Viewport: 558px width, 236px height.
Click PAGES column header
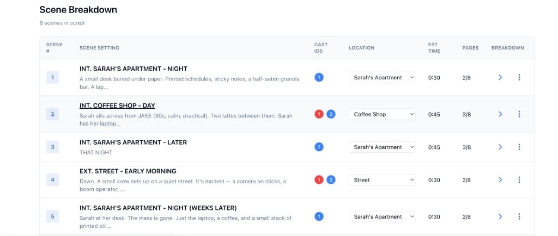(470, 48)
